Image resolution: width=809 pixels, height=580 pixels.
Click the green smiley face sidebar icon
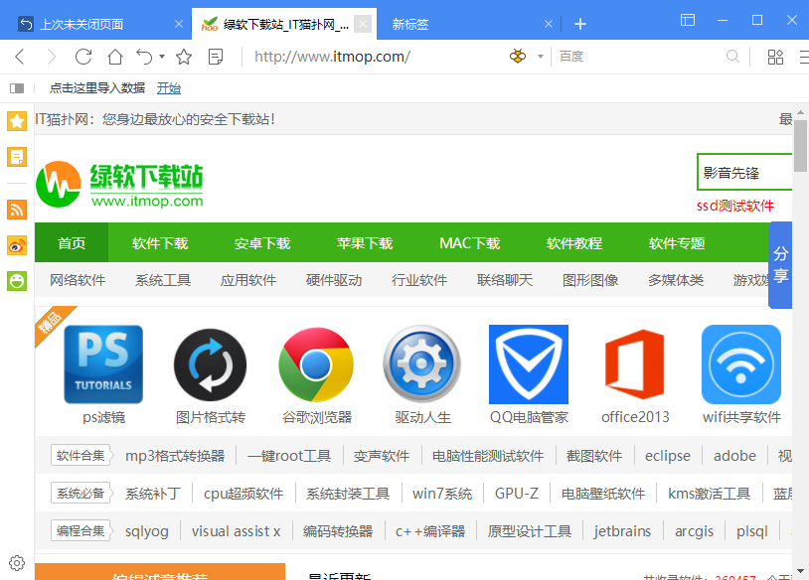coord(17,281)
